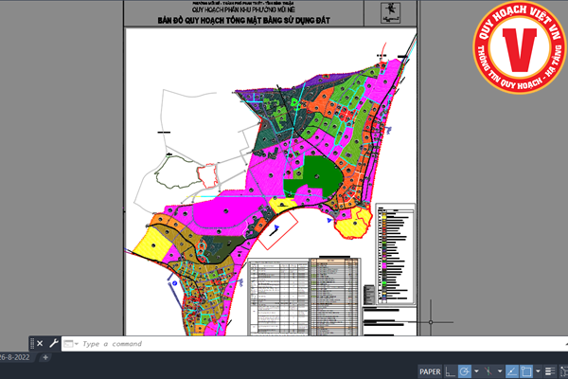Close the command line panel
This screenshot has width=568, height=379.
tap(39, 343)
